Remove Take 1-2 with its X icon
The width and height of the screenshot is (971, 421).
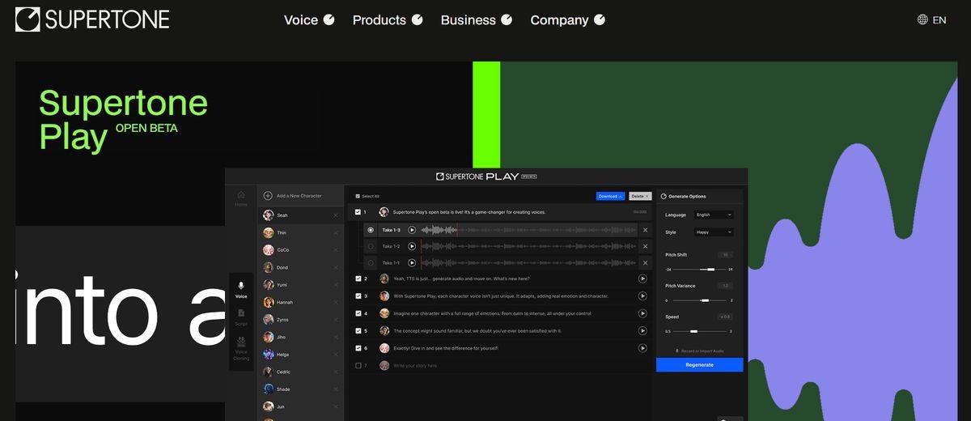coord(645,246)
